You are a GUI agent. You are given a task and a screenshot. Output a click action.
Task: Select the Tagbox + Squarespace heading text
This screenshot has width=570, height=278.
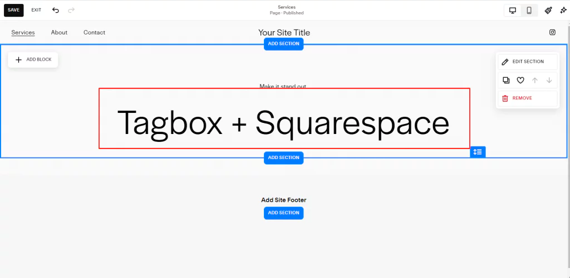(x=283, y=122)
